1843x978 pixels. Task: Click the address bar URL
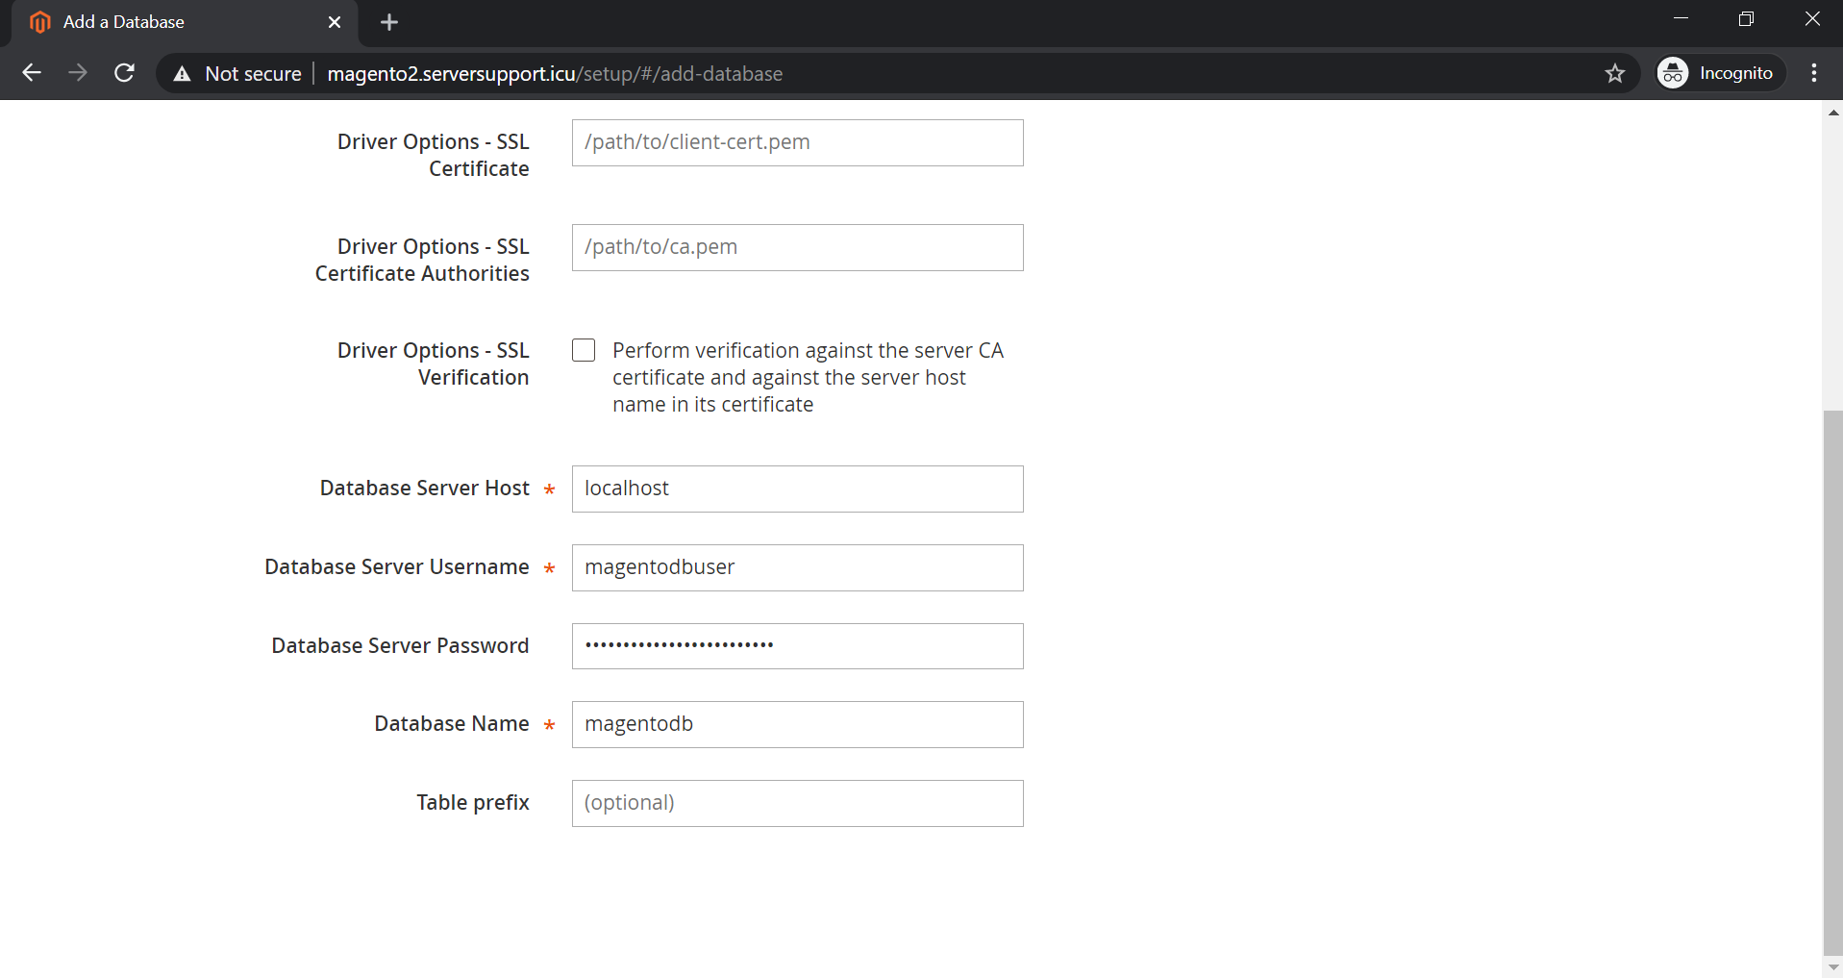pyautogui.click(x=555, y=74)
